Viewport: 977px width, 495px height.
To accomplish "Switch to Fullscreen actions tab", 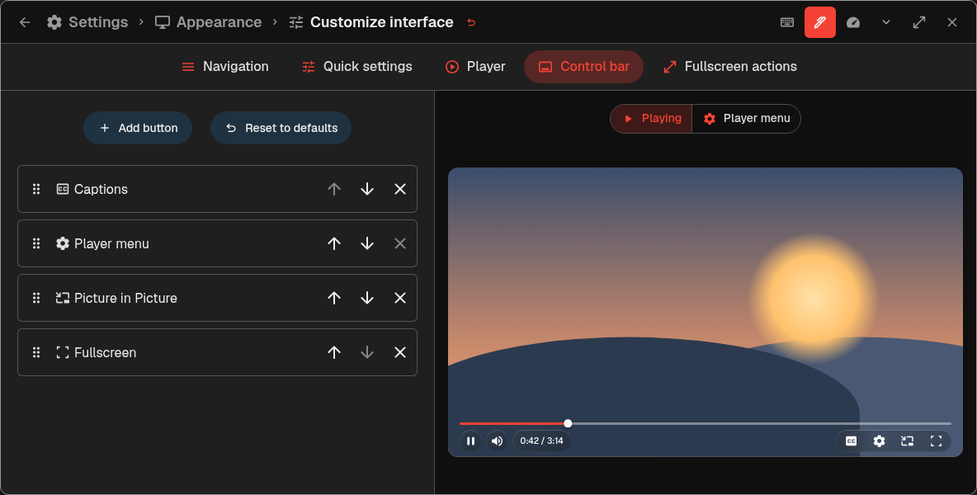I will click(730, 67).
